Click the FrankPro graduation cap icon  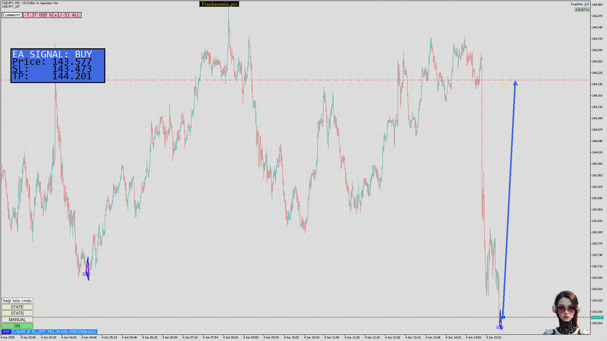[587, 4]
